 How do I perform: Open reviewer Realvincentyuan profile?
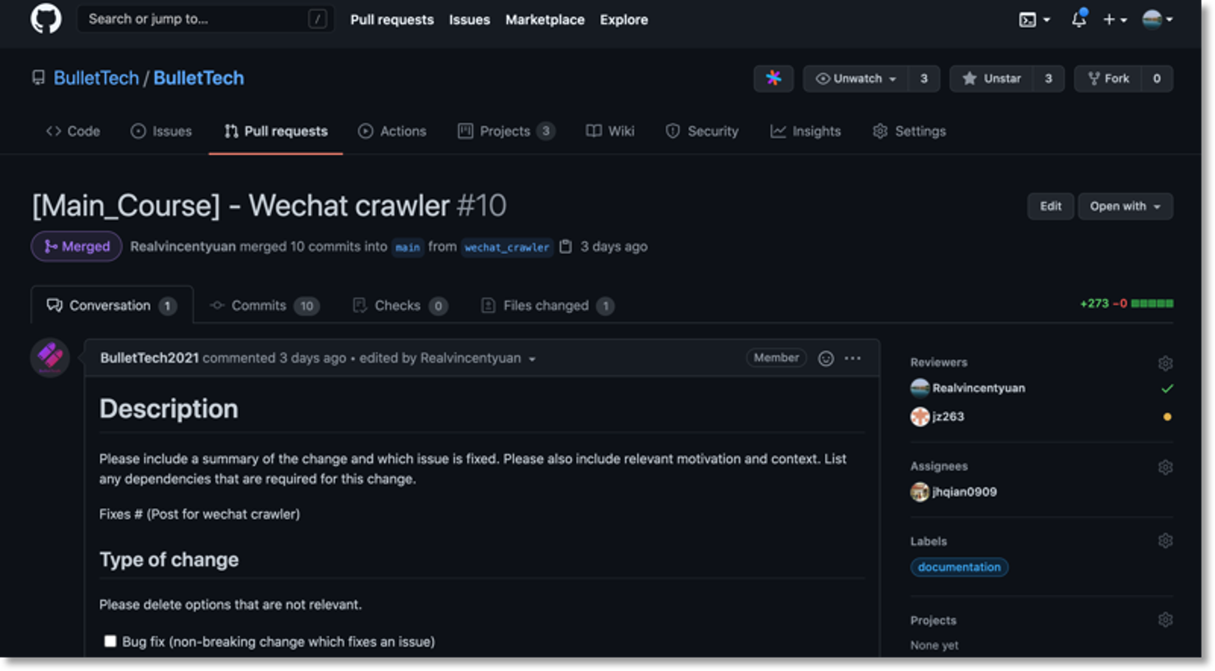(978, 388)
